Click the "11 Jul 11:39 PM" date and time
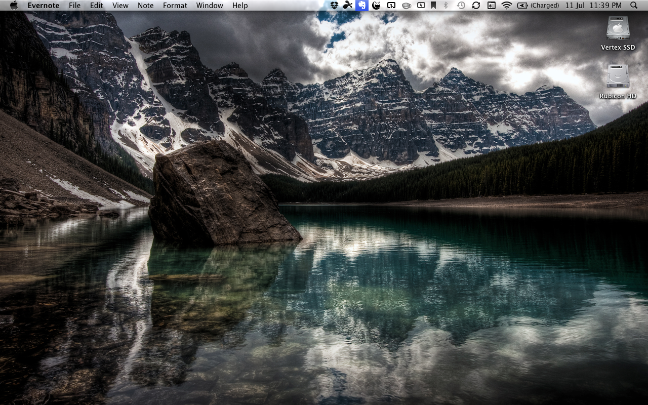This screenshot has height=405, width=648. coord(593,5)
